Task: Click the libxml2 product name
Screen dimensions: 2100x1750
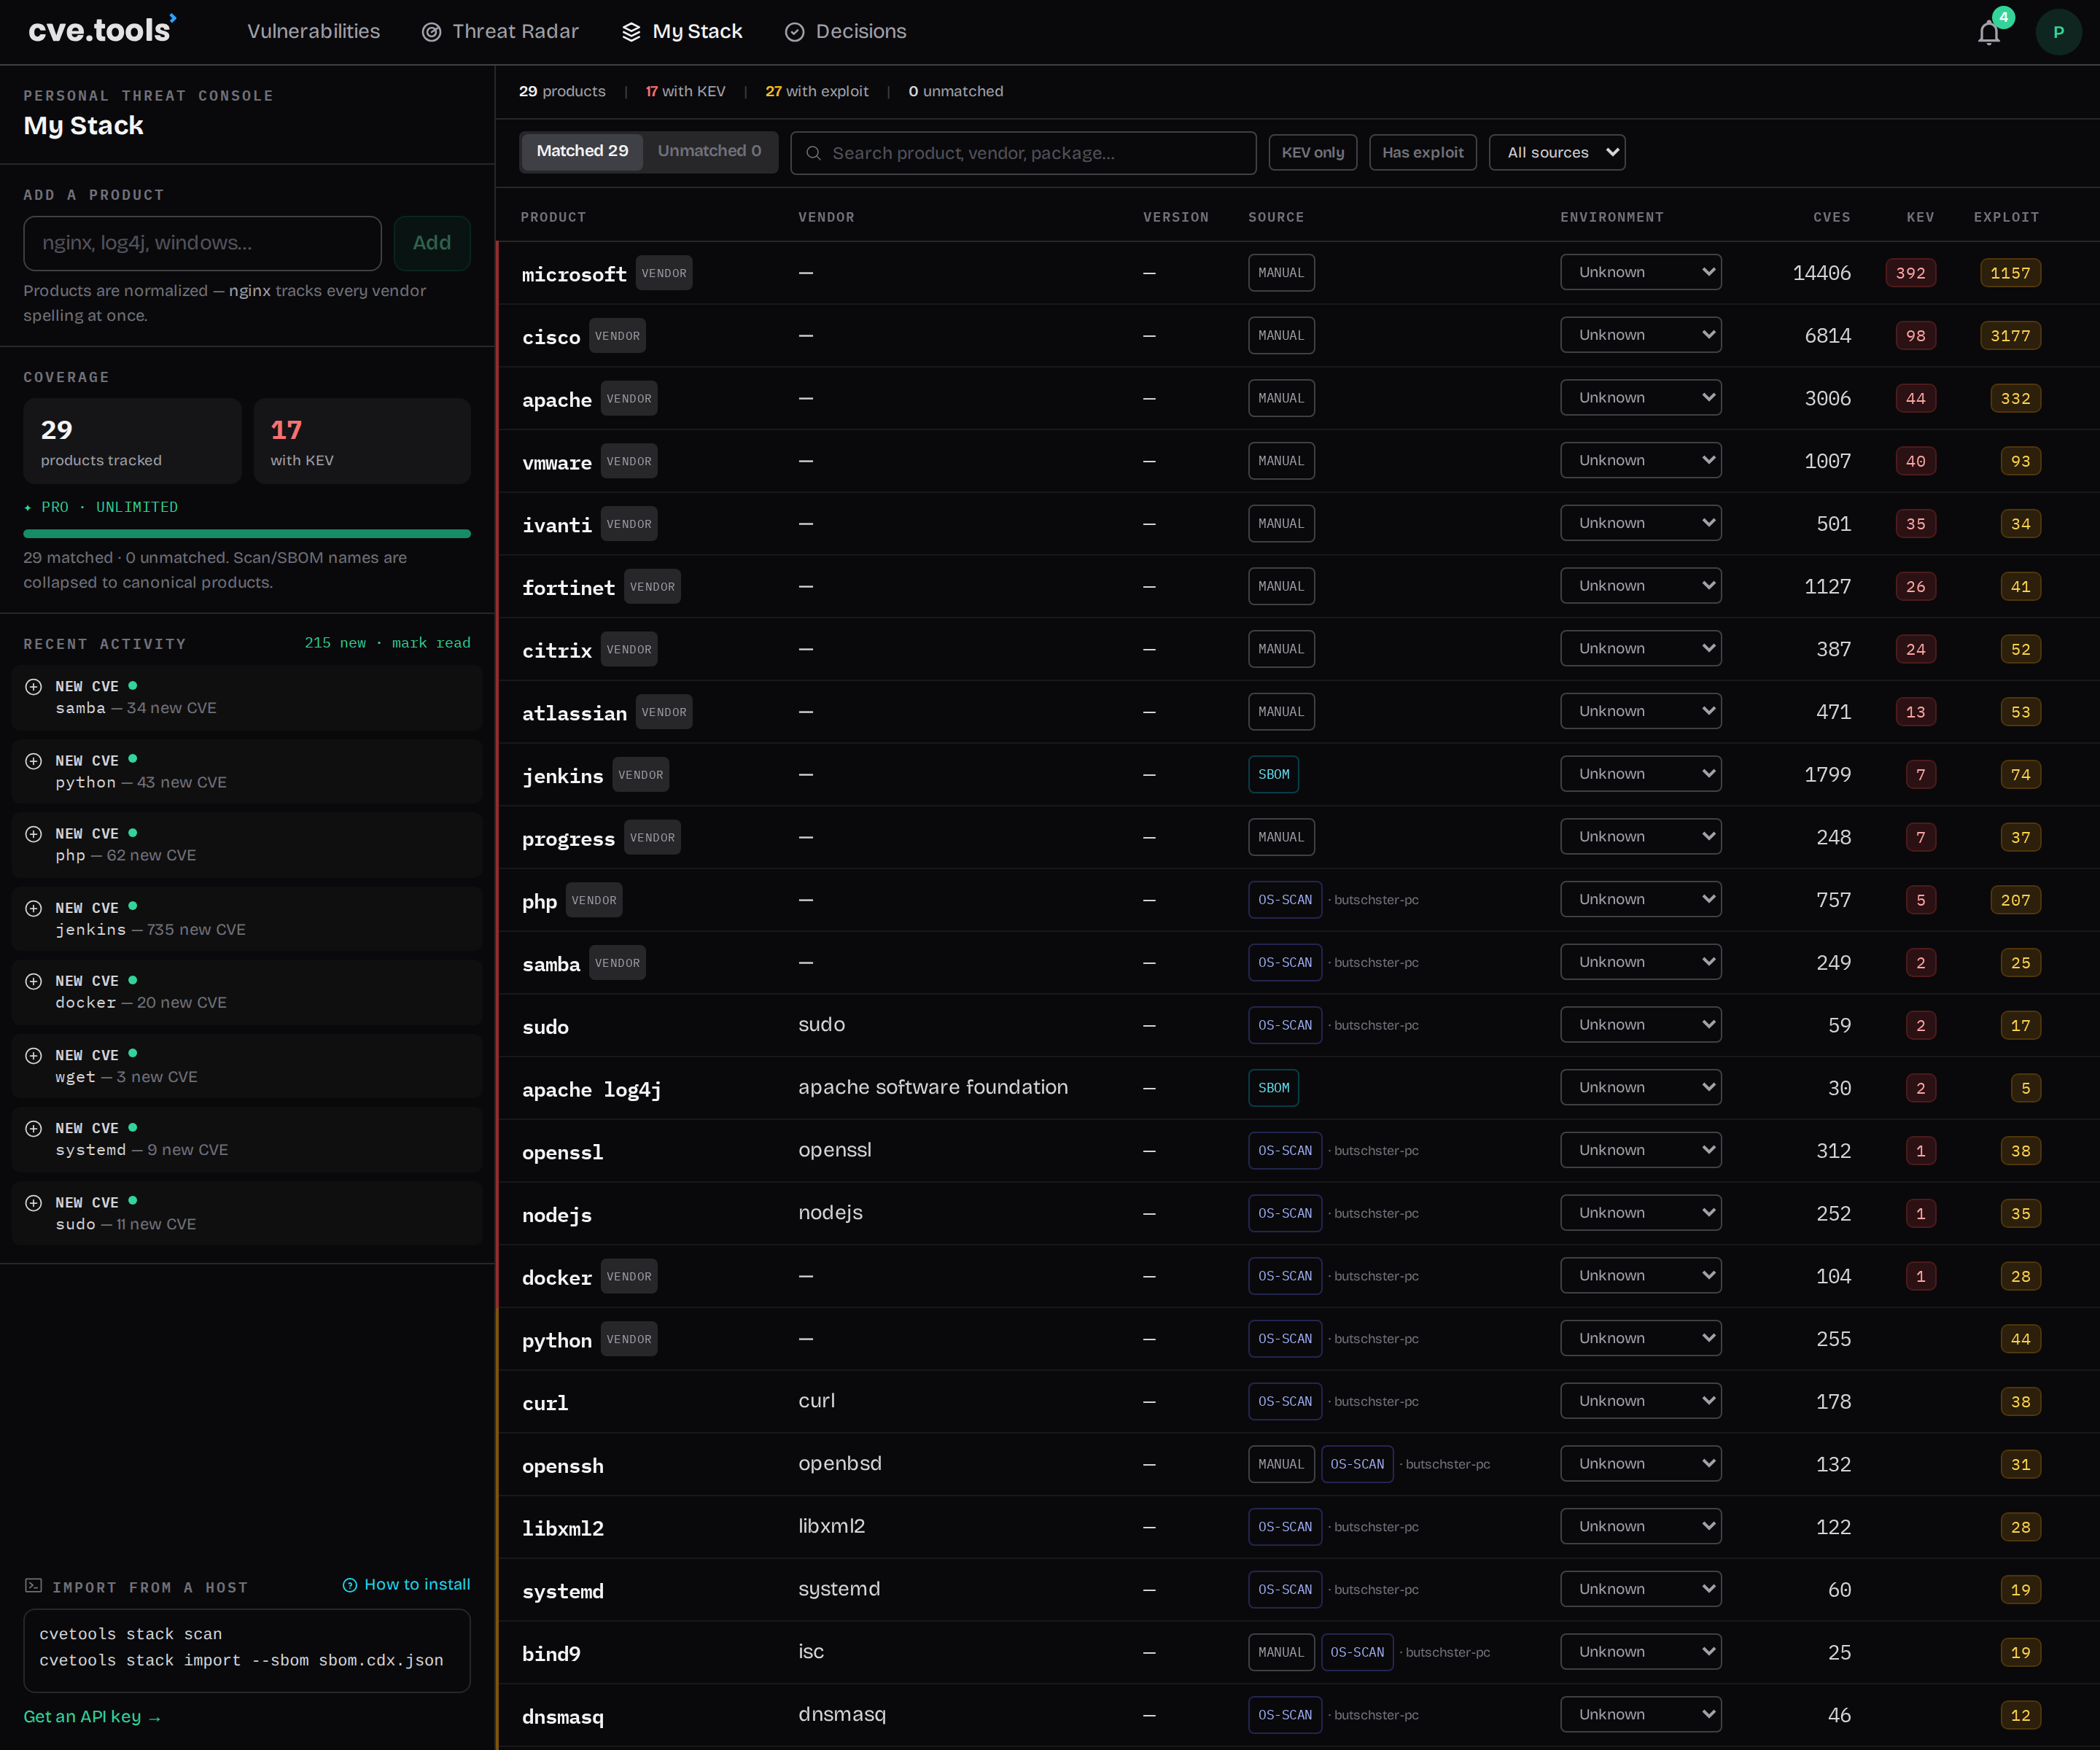Action: [x=562, y=1528]
